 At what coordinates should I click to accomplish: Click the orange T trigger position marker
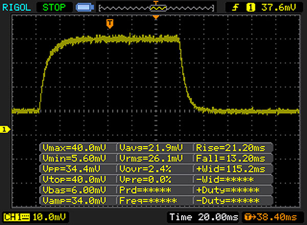coord(110,24)
